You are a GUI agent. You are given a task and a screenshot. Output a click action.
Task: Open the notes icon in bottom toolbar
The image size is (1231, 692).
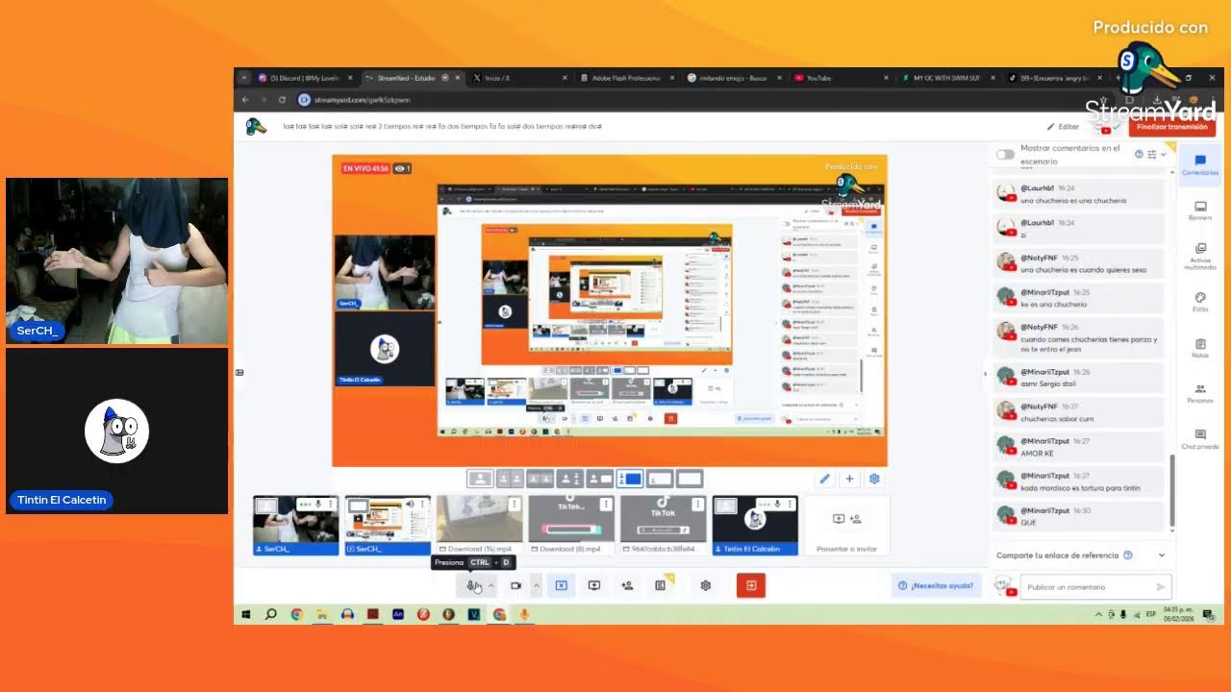(660, 585)
